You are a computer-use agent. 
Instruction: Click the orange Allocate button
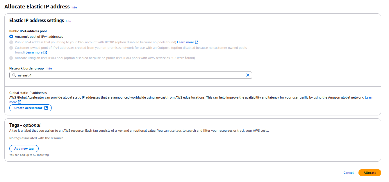(370, 173)
